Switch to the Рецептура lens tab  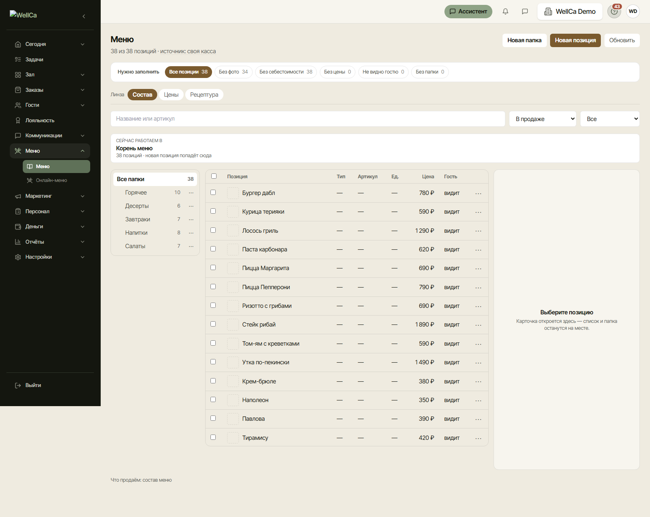click(x=204, y=95)
